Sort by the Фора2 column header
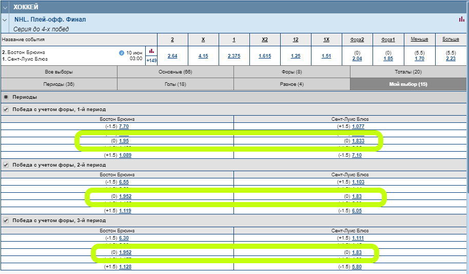This screenshot has height=274, width=469. pyautogui.click(x=357, y=40)
